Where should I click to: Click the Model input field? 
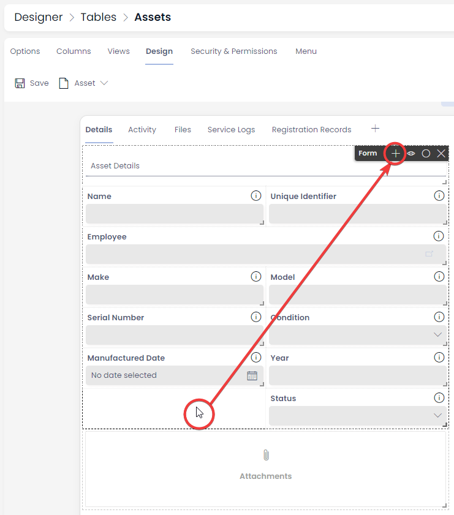tap(358, 295)
